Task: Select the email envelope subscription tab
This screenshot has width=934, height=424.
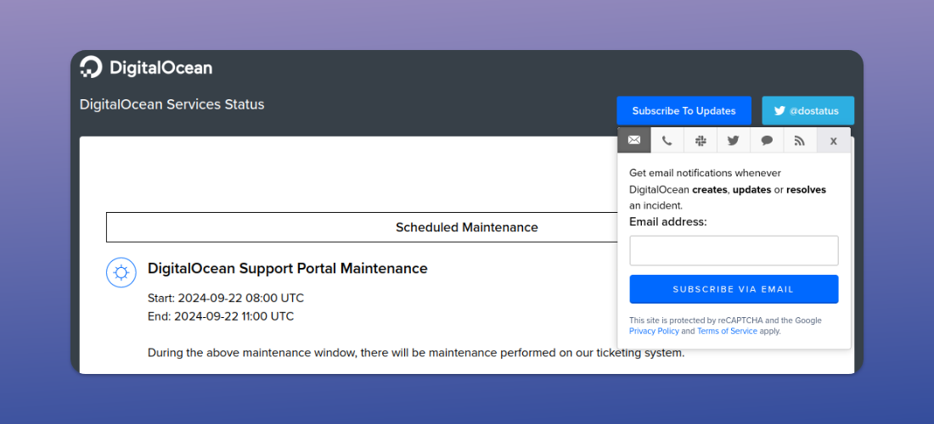Action: point(634,140)
